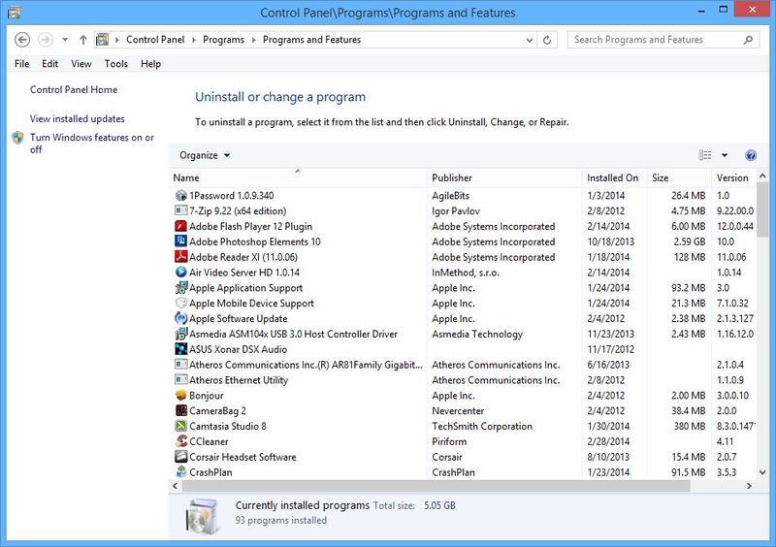Click in Search Programs and Features box
The height and width of the screenshot is (547, 776).
[x=655, y=40]
